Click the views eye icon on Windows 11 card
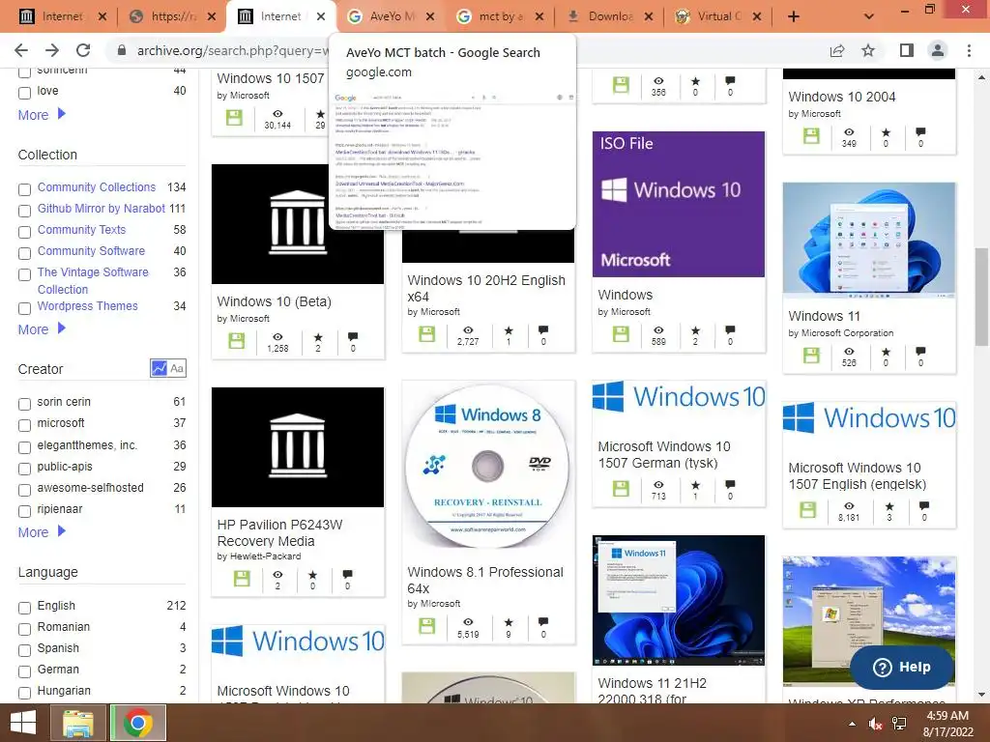 pos(849,352)
